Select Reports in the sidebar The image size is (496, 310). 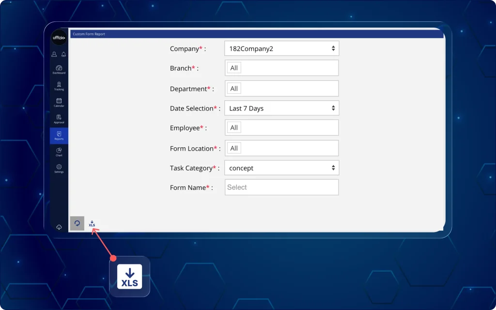pos(59,136)
